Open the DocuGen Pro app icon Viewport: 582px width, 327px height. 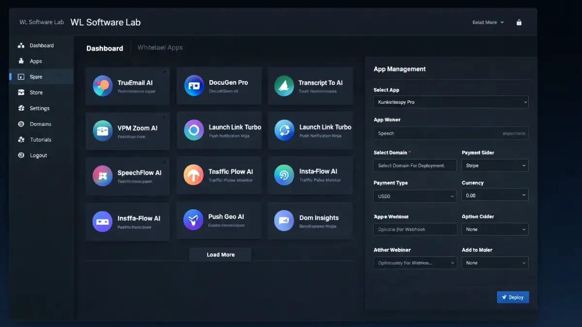194,86
